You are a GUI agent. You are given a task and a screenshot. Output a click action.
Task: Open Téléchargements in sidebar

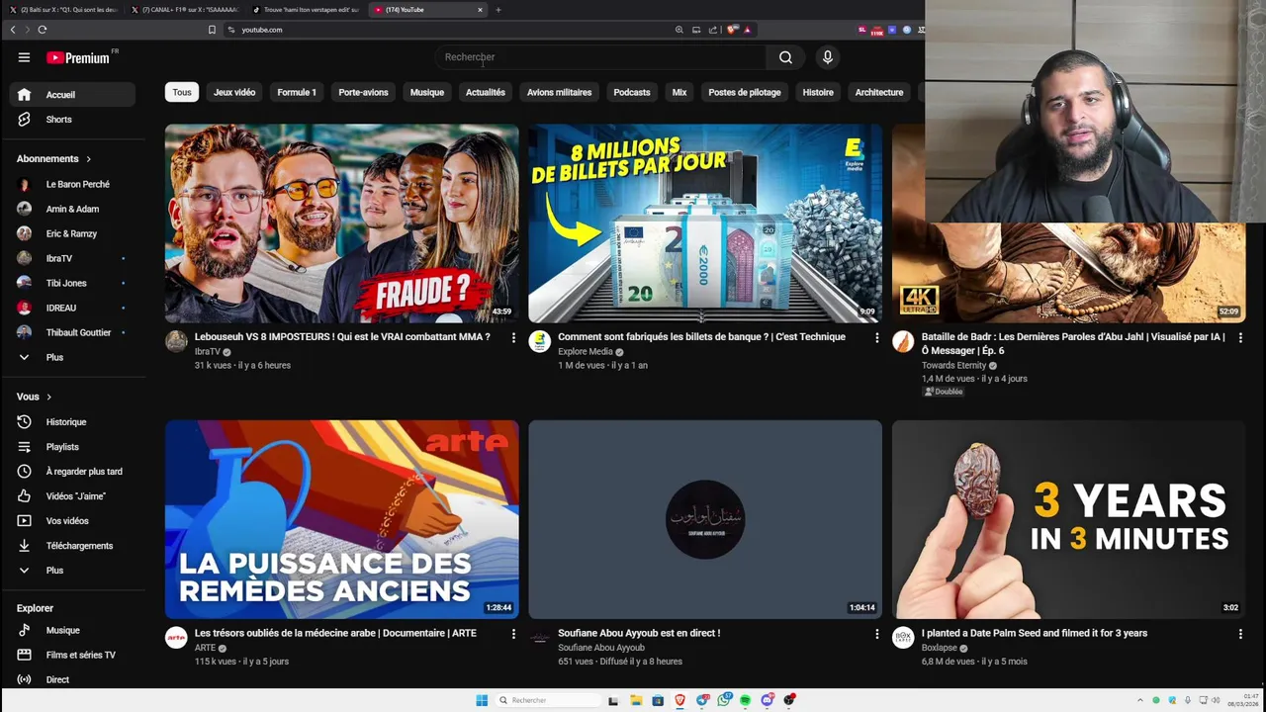tap(72, 546)
